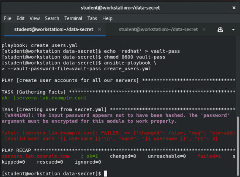Open the Search menu

52,18
